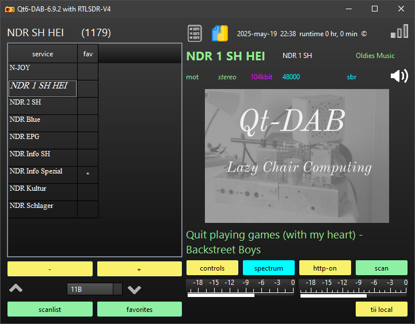Image resolution: width=415 pixels, height=324 pixels.
Task: Maximize the Qt6-DAB window
Action: coord(375,9)
